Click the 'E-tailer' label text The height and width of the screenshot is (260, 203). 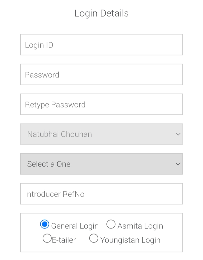tap(64, 240)
